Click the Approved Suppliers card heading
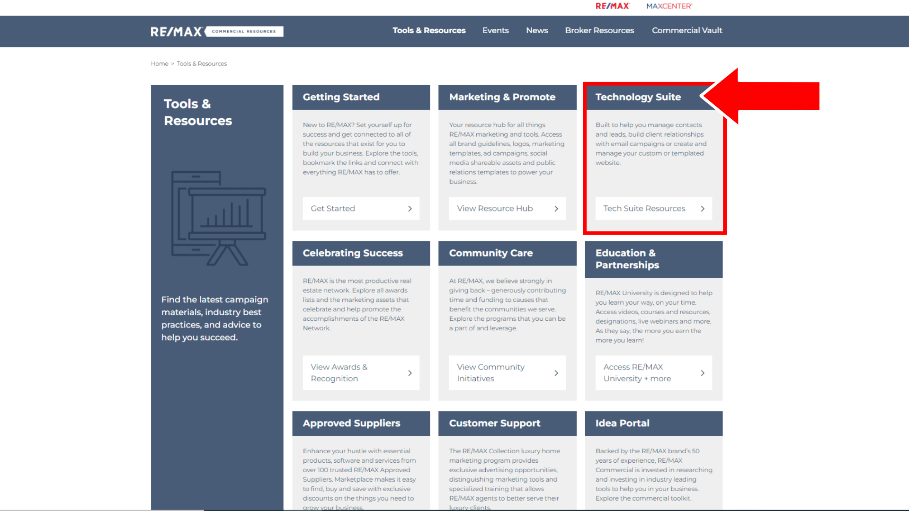909x511 pixels. [x=351, y=423]
